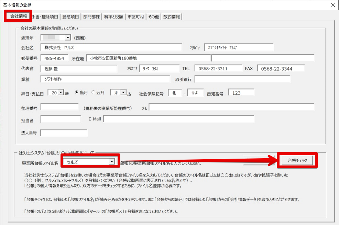The width and height of the screenshot is (339, 225).
Task: Click the empty 法人番号 field
Action: pyautogui.click(x=64, y=132)
